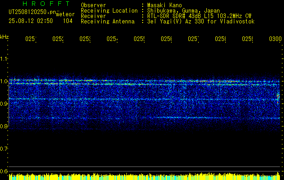This screenshot has width=284, height=180.
Task: Click the 0257 time marker
Action: (x=193, y=39)
